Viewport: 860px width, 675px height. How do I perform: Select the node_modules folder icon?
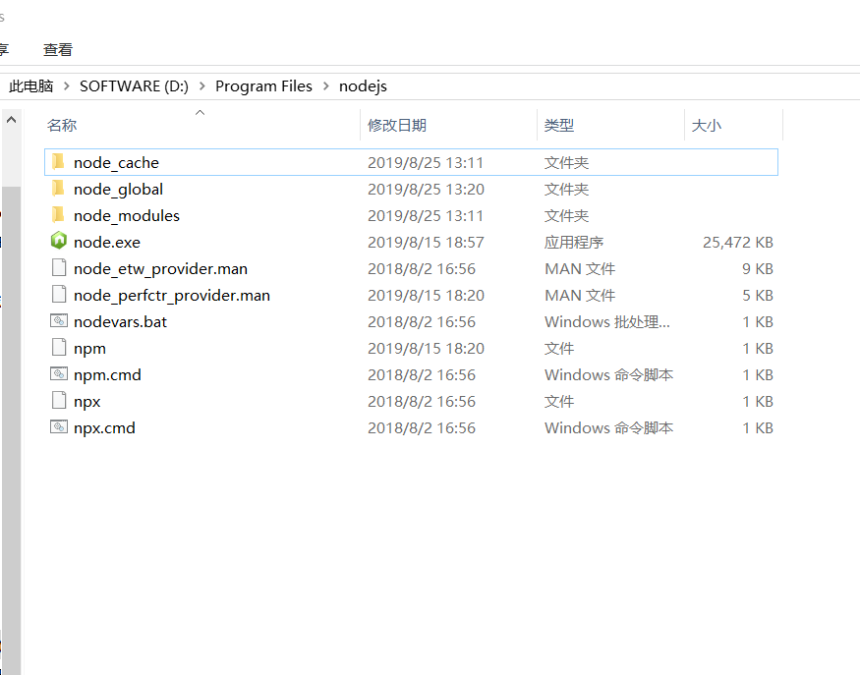pyautogui.click(x=58, y=215)
